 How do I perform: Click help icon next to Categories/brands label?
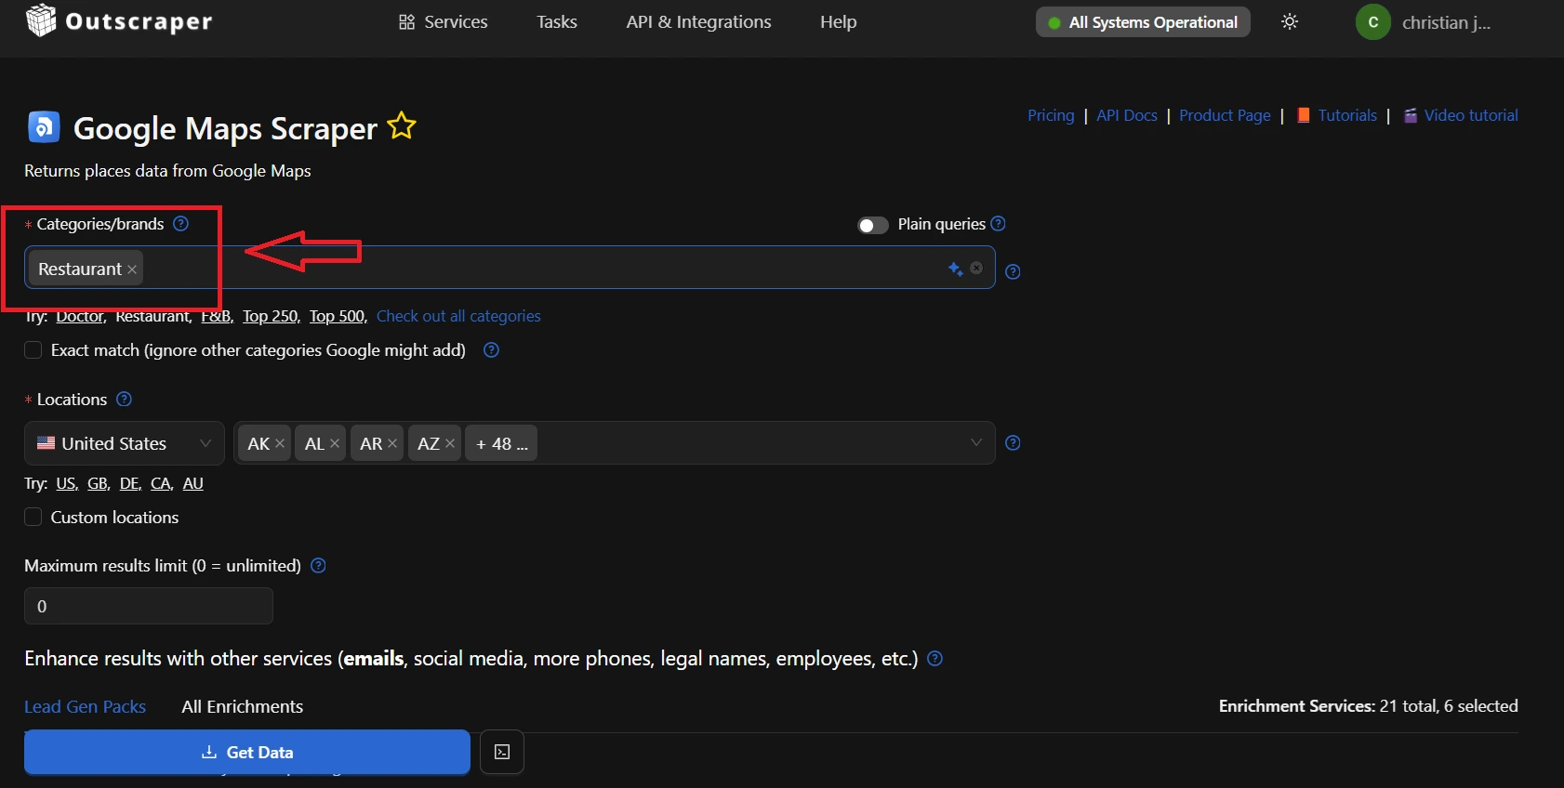pos(181,224)
